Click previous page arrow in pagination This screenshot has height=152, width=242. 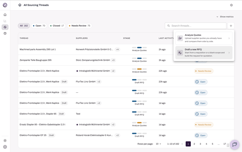click(x=182, y=144)
